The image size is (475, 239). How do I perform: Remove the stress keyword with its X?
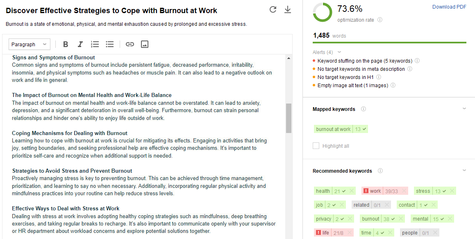coord(452,191)
